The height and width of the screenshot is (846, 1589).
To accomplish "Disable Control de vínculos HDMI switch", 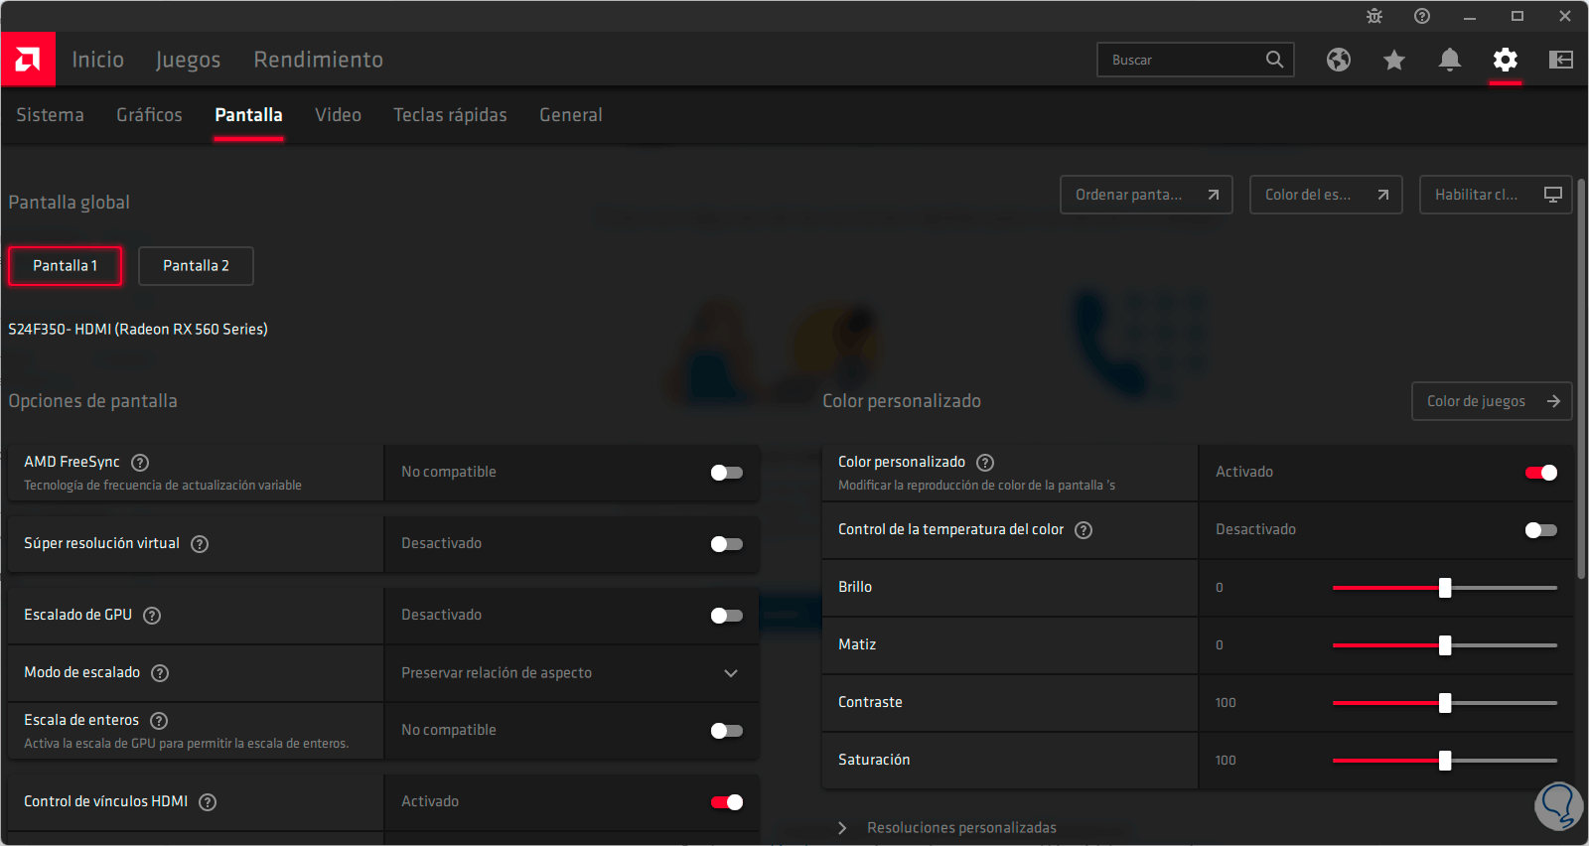I will point(727,802).
